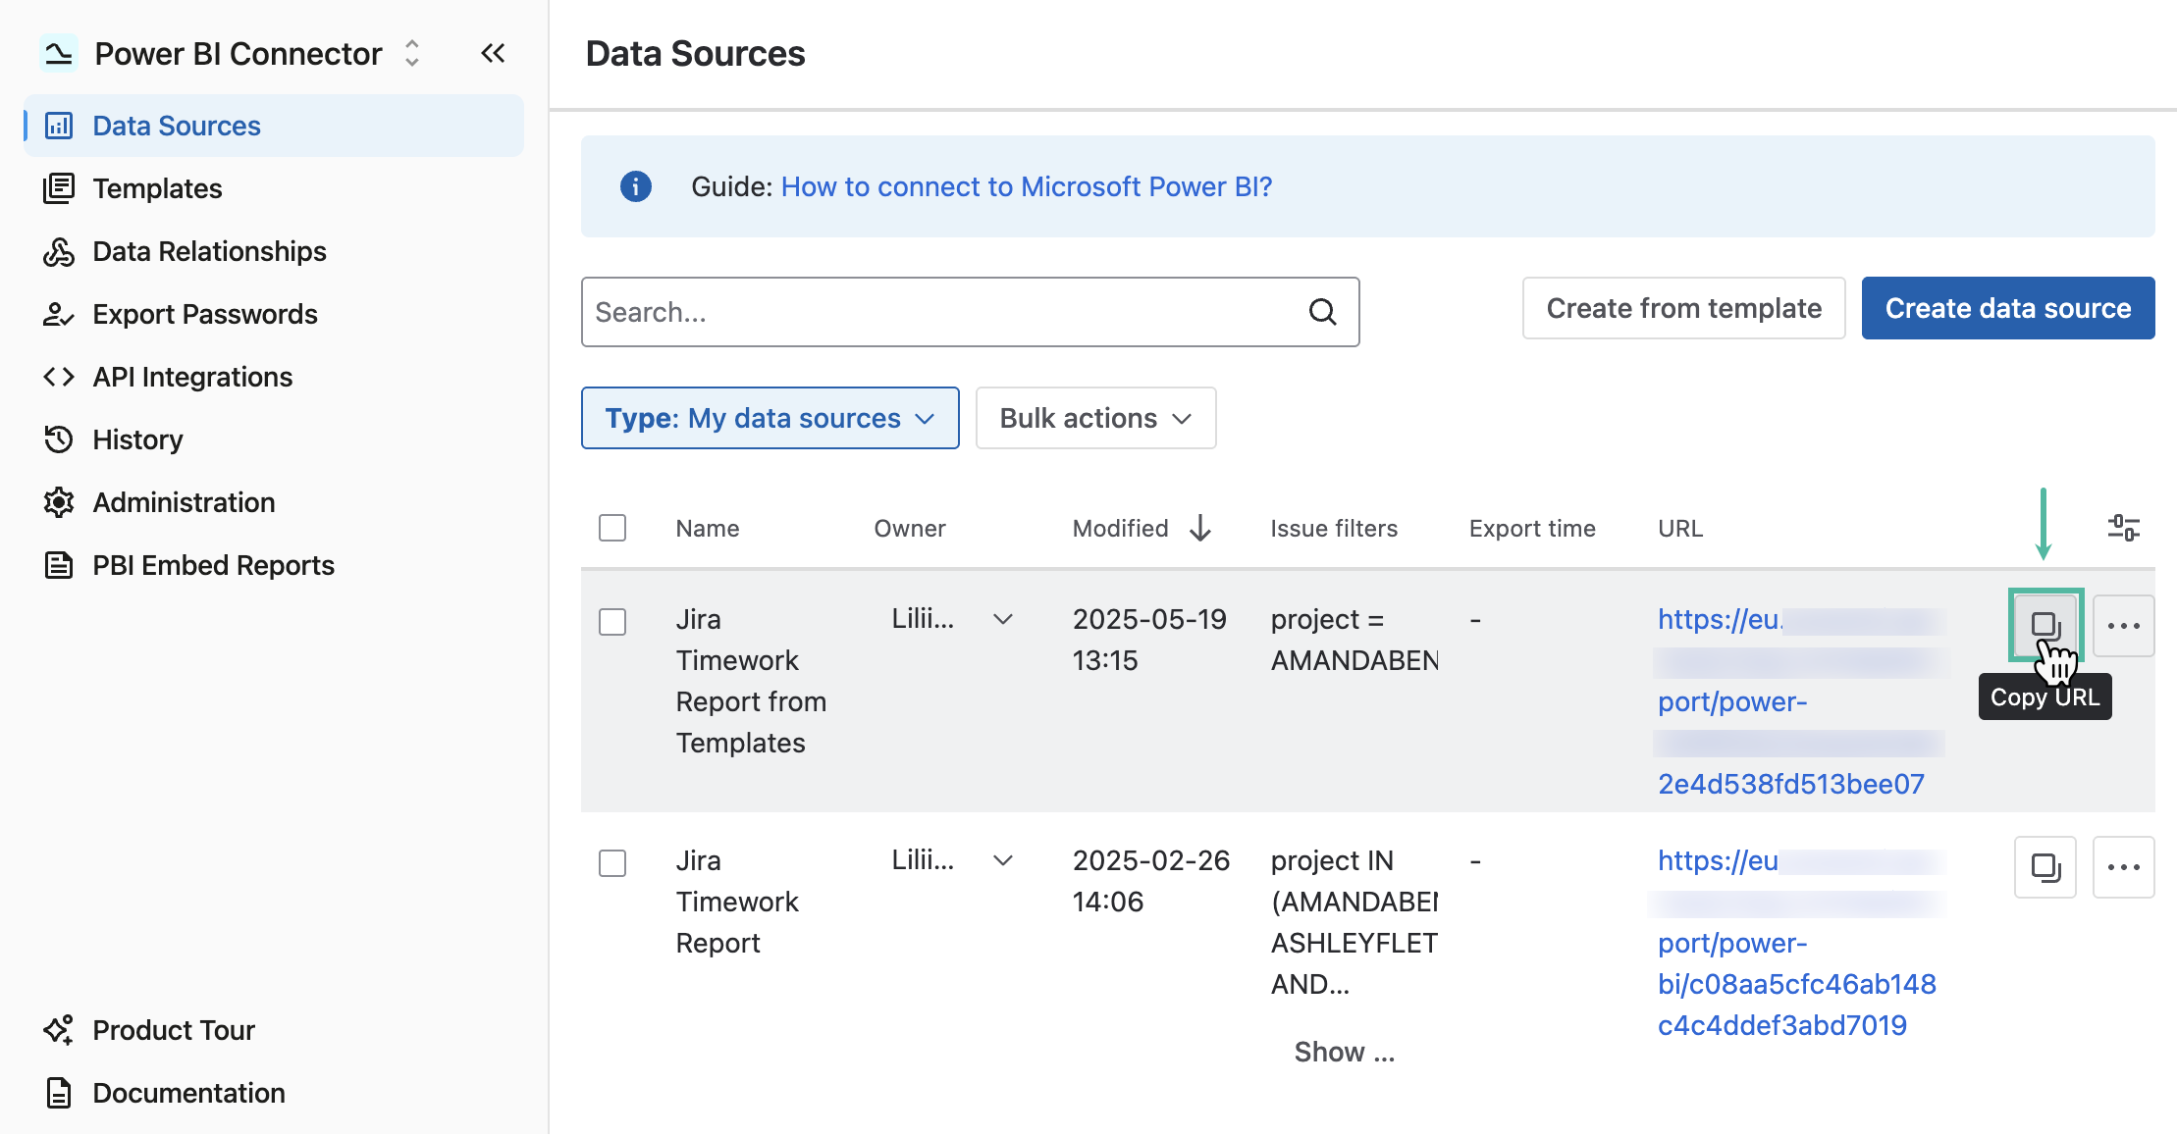2177x1136 pixels.
Task: Click Create from template button
Action: pyautogui.click(x=1683, y=308)
